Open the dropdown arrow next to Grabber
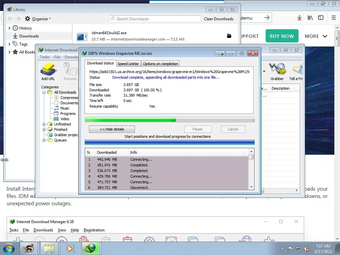The width and height of the screenshot is (340, 255). (264, 71)
